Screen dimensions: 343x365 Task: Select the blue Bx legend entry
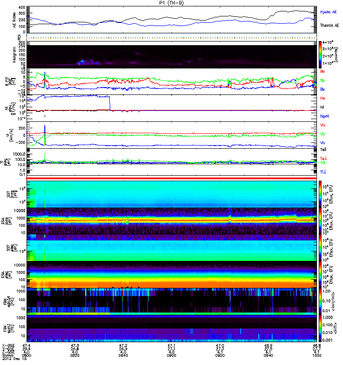point(323,89)
